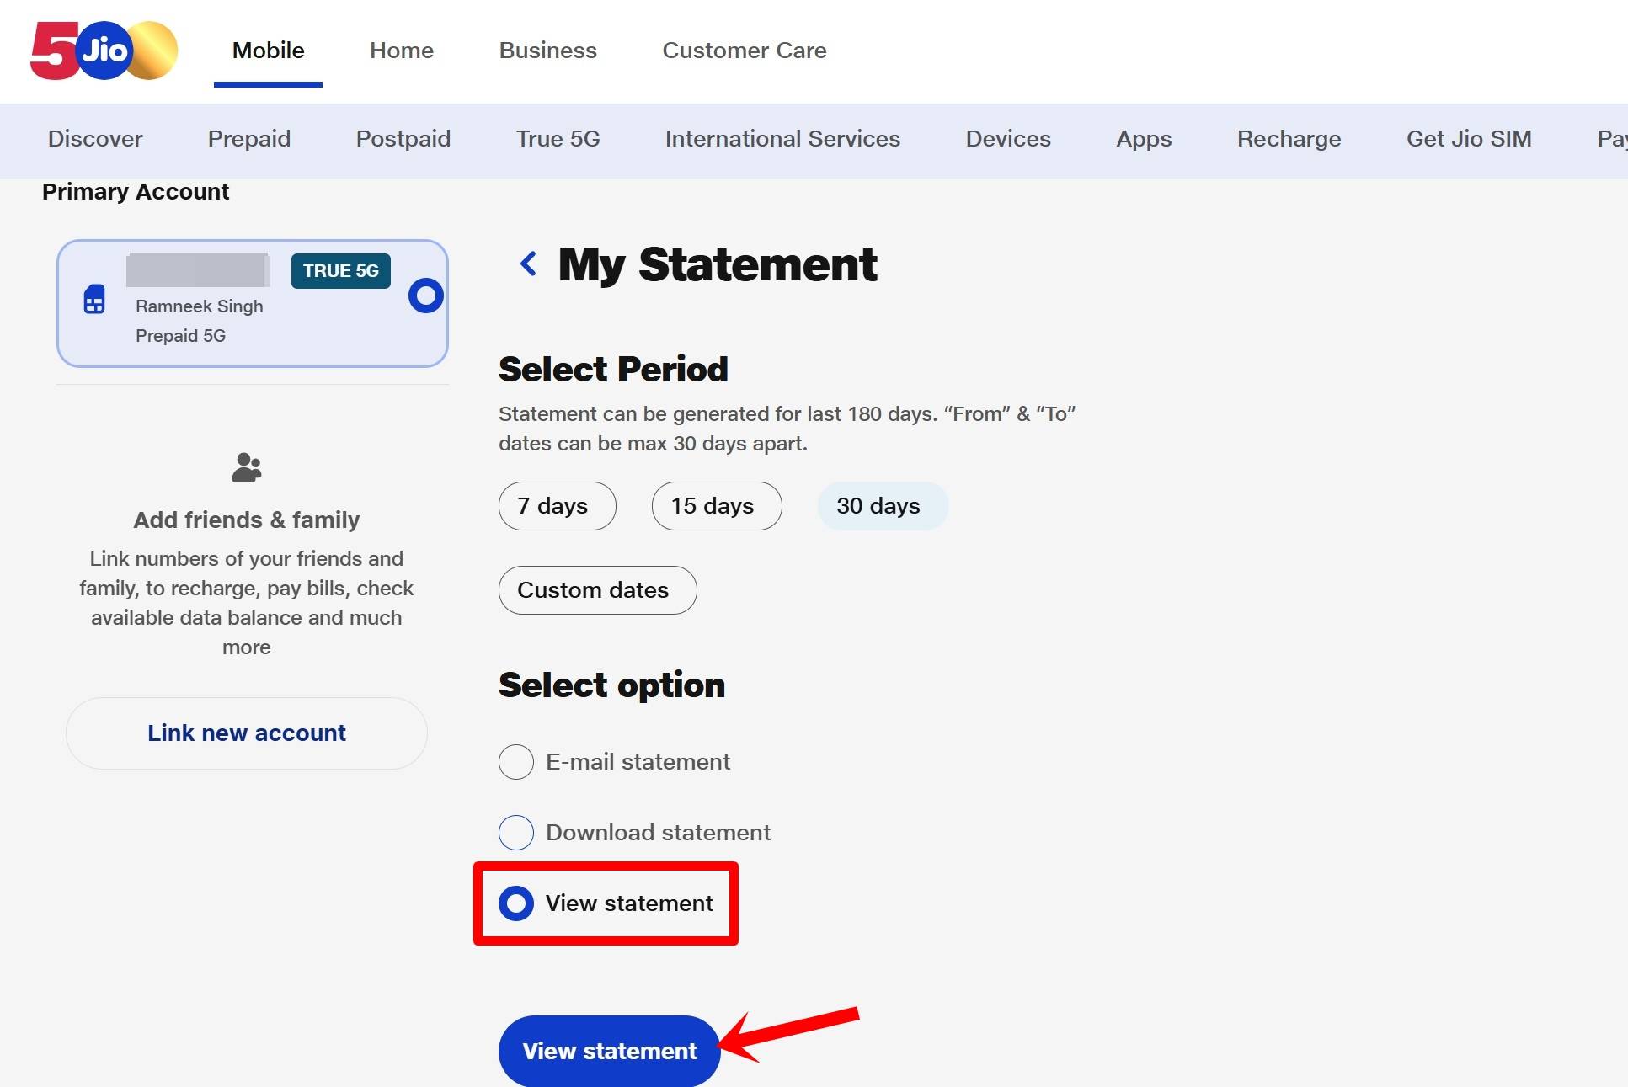This screenshot has height=1087, width=1628.
Task: Open International Services menu
Action: pyautogui.click(x=782, y=139)
